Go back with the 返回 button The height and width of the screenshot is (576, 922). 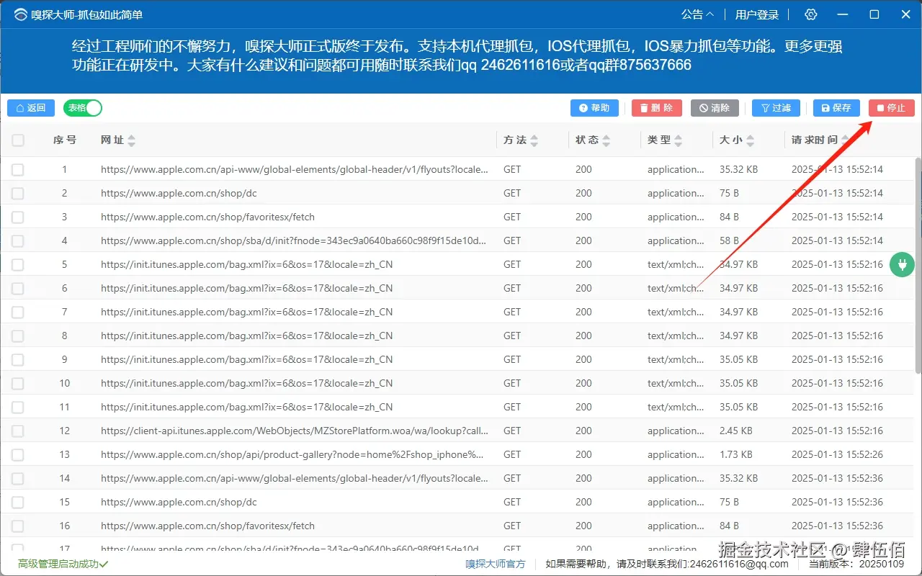coord(31,108)
